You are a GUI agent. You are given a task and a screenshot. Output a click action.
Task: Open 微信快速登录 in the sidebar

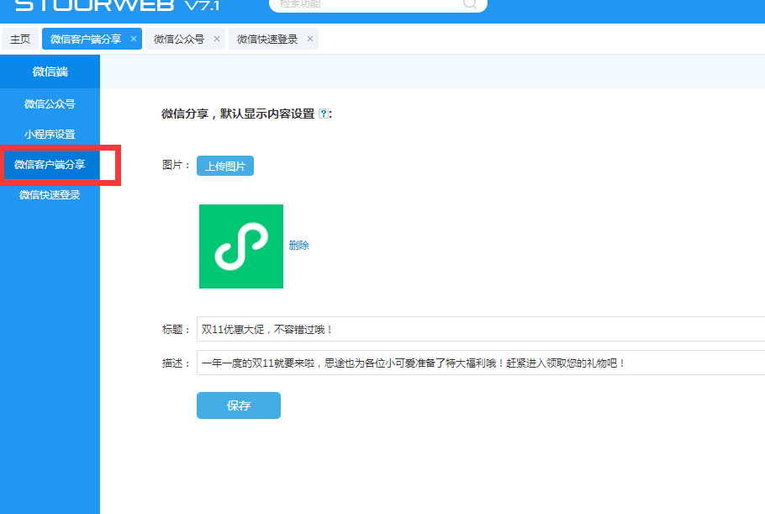click(50, 195)
